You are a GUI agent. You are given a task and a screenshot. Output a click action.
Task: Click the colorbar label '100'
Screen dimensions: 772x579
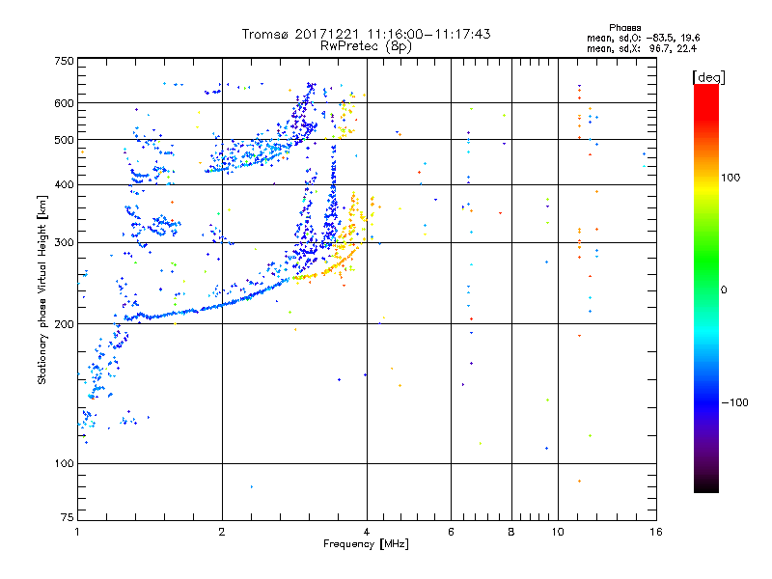point(731,178)
